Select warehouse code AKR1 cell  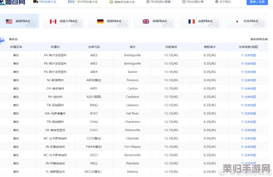click(x=94, y=88)
